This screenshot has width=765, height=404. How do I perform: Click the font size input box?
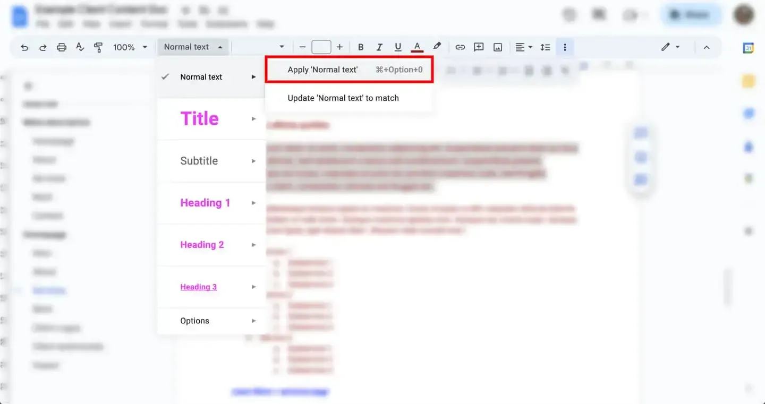[321, 47]
